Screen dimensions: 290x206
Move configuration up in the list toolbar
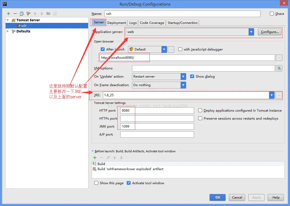tap(35, 14)
